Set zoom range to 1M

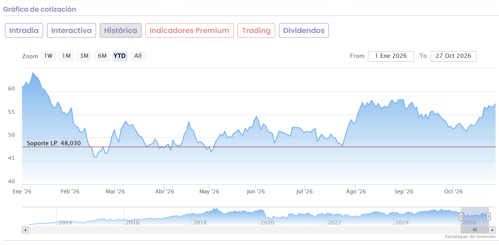pyautogui.click(x=66, y=56)
